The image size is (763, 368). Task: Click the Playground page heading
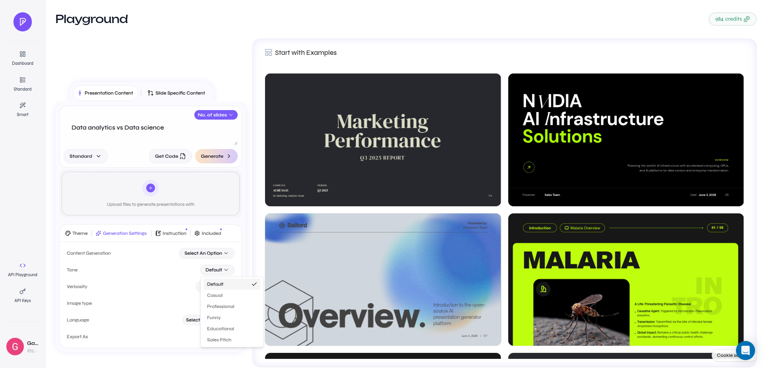pos(92,19)
